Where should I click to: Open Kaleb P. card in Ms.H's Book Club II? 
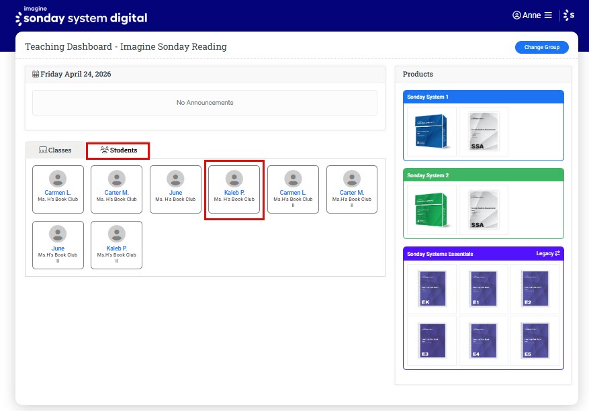pyautogui.click(x=116, y=245)
